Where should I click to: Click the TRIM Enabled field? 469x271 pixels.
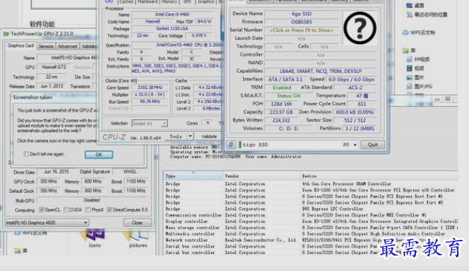282,88
